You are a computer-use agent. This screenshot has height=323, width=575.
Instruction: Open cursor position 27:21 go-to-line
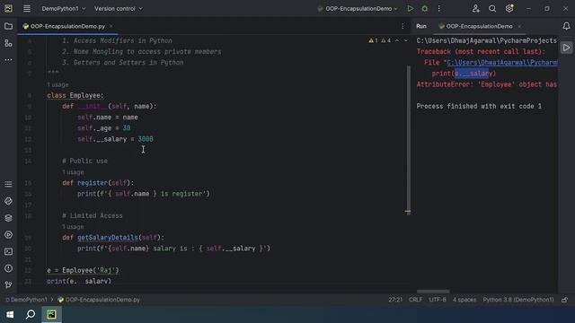coord(395,300)
